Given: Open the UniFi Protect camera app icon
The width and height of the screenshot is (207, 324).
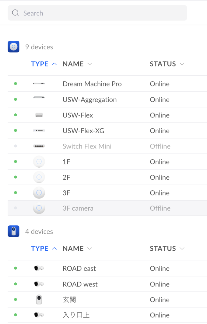Looking at the screenshot, I should click(x=13, y=231).
